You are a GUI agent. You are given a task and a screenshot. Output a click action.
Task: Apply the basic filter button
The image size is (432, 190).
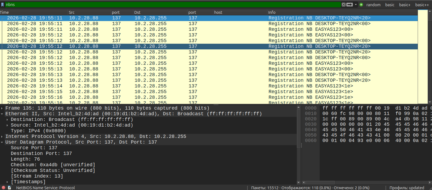pos(390,5)
